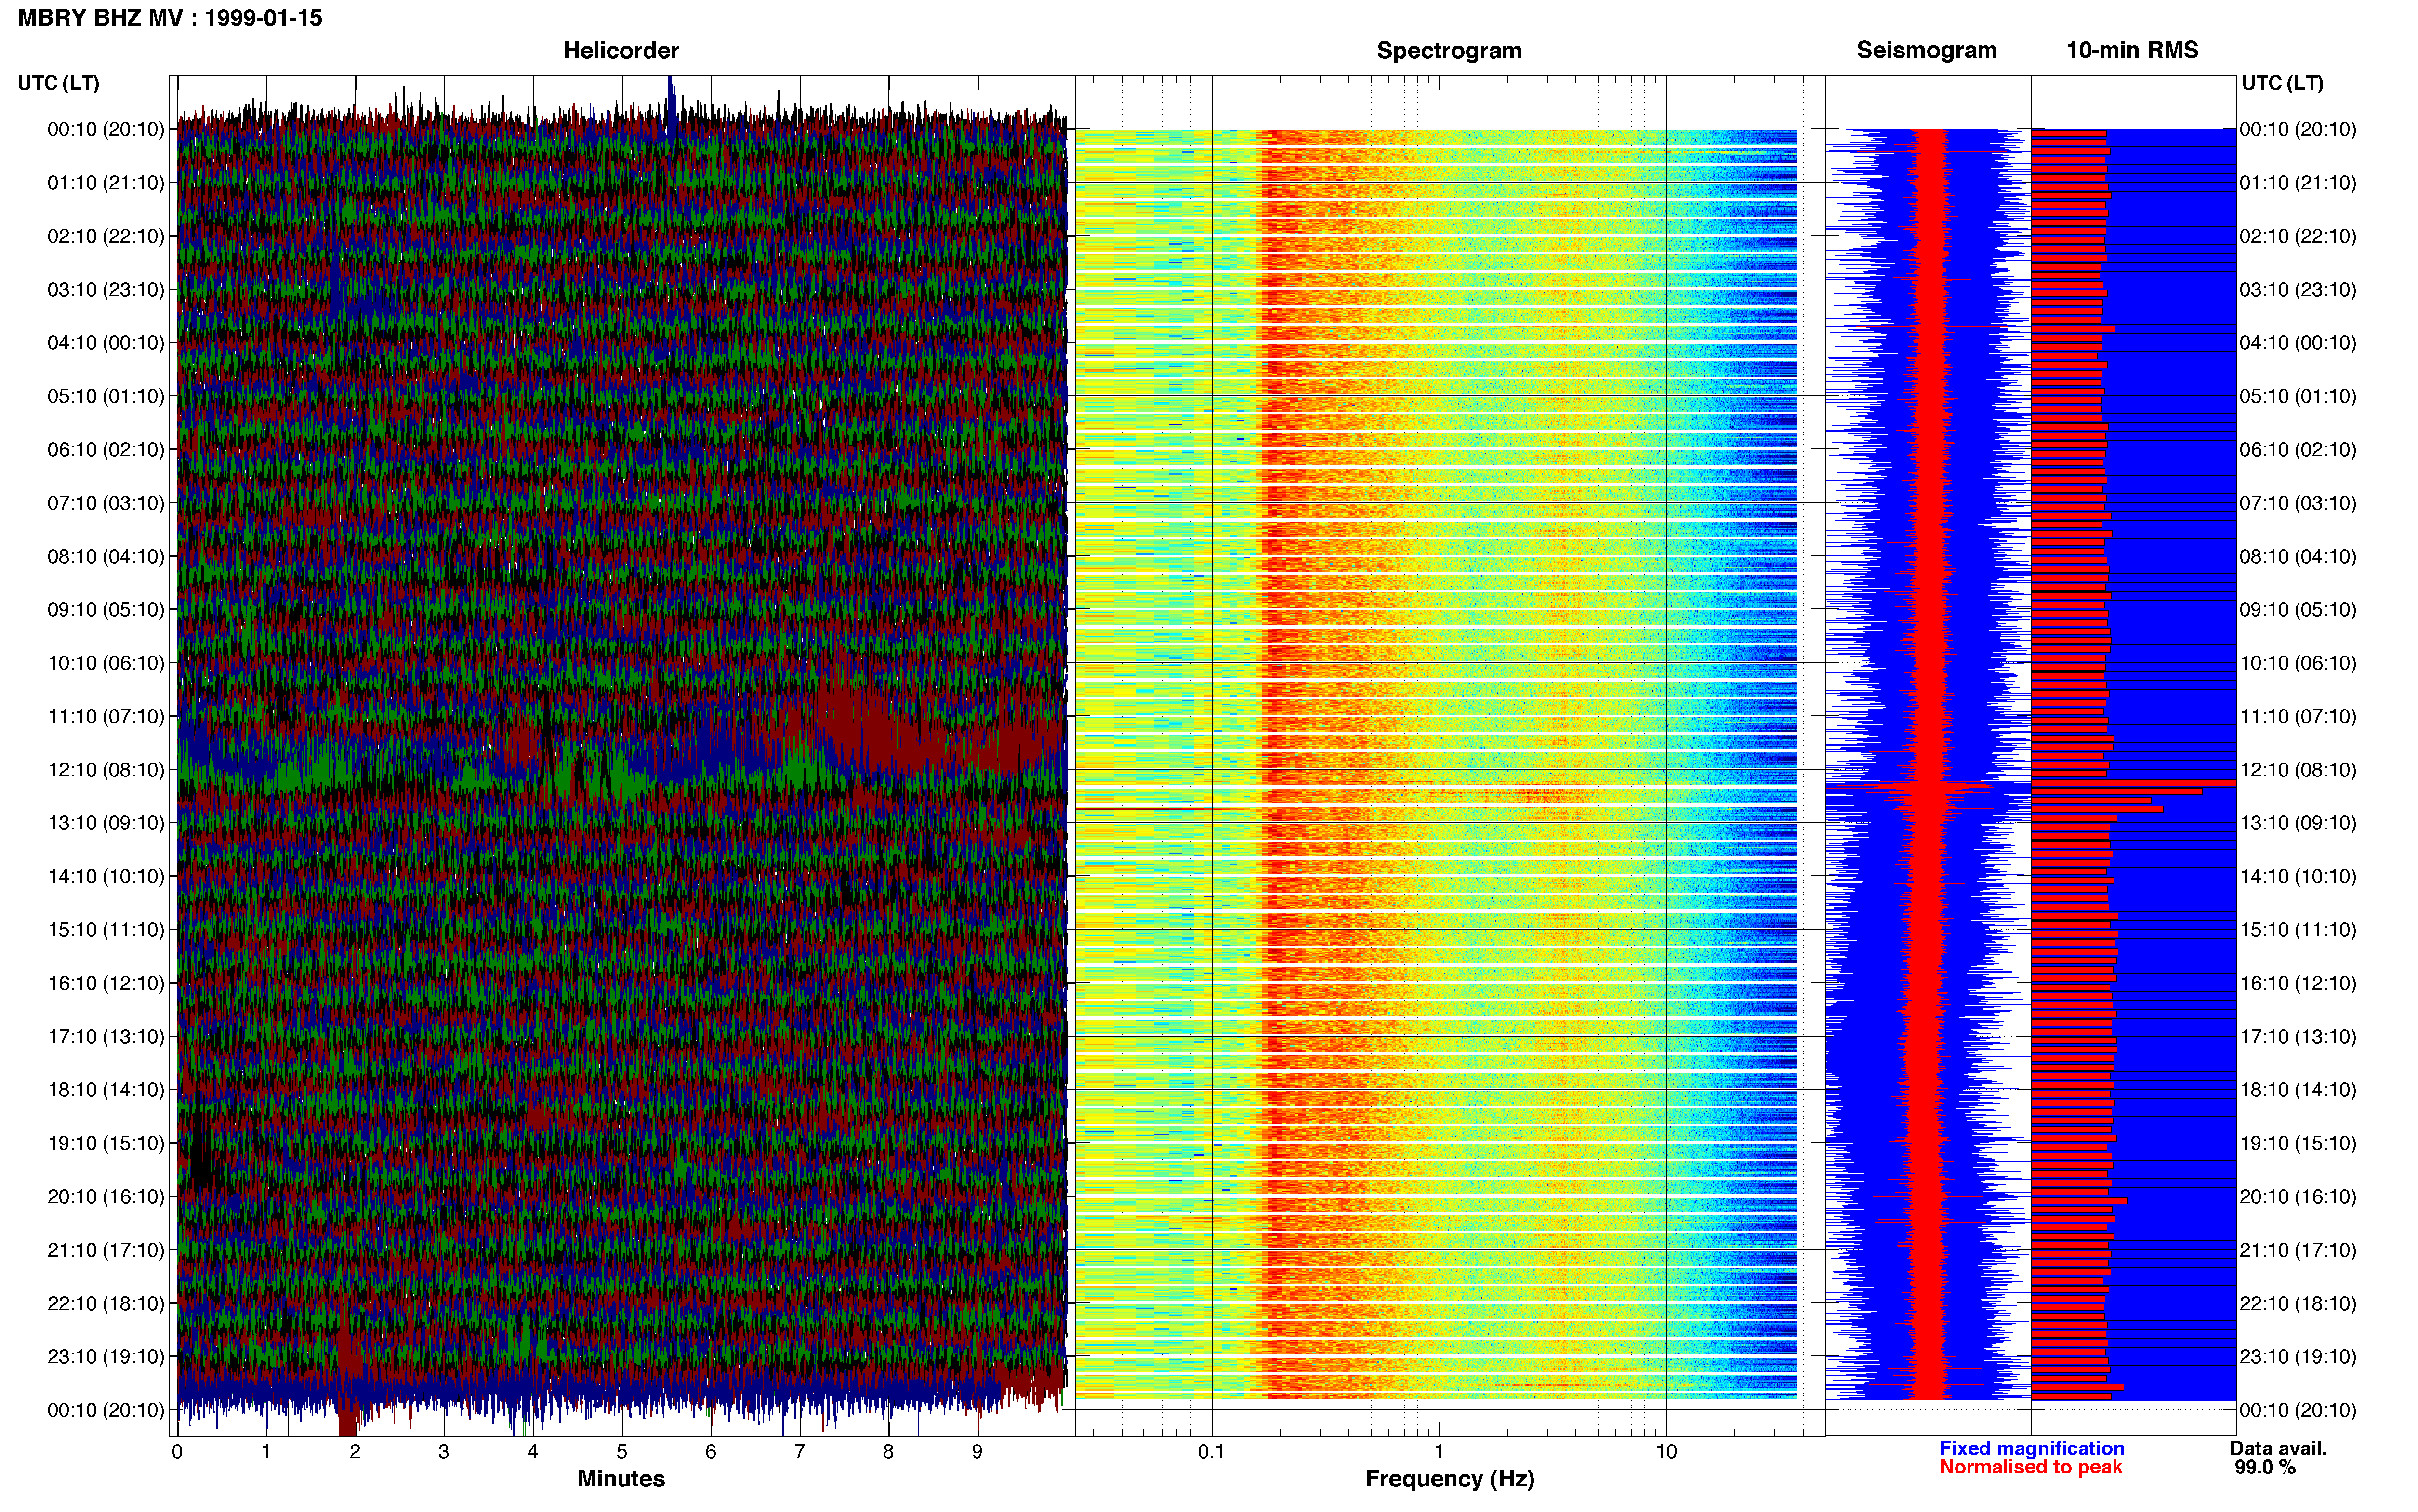Click the '2' tick on Minutes axis
This screenshot has height=1512, width=2418.
[x=355, y=1452]
